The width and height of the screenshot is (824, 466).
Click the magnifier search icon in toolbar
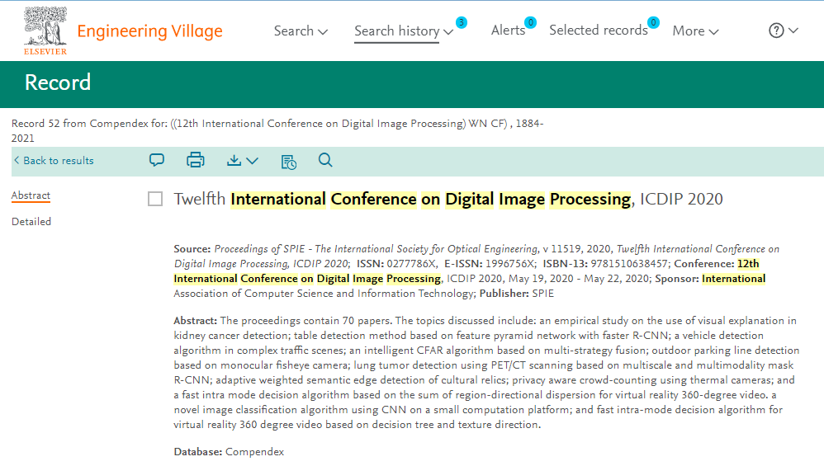325,160
